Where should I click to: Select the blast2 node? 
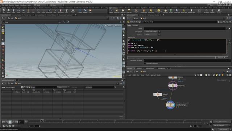[158, 95]
